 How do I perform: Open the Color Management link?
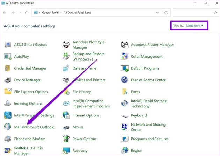point(147,57)
